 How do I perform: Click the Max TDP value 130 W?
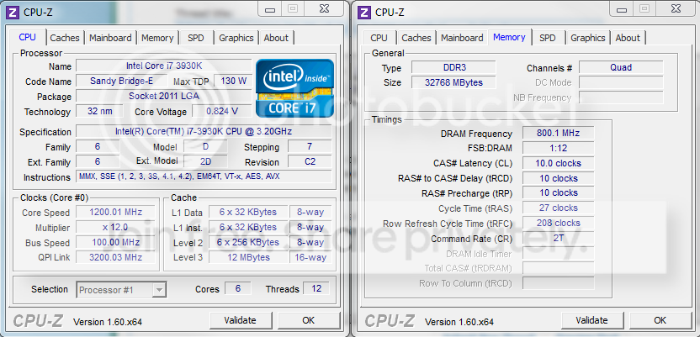233,82
